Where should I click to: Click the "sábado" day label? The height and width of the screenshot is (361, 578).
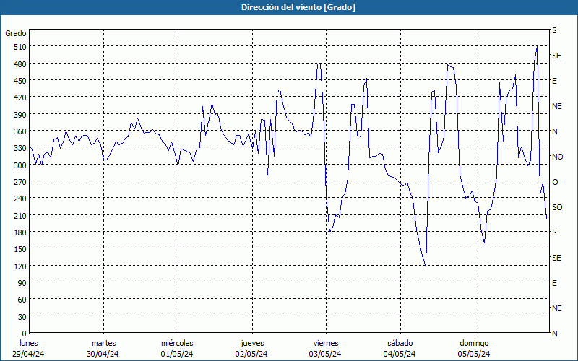pos(400,344)
